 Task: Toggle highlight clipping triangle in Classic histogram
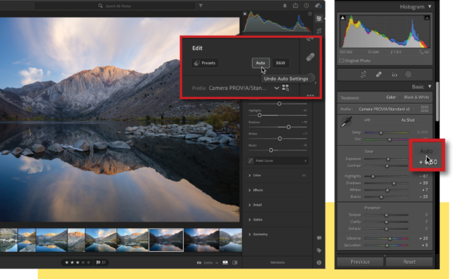[x=427, y=17]
